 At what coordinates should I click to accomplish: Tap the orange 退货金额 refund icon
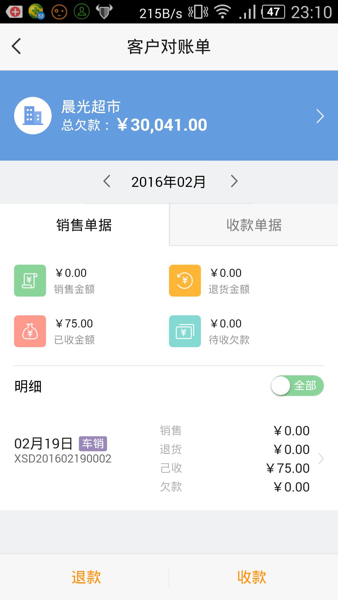pos(185,281)
